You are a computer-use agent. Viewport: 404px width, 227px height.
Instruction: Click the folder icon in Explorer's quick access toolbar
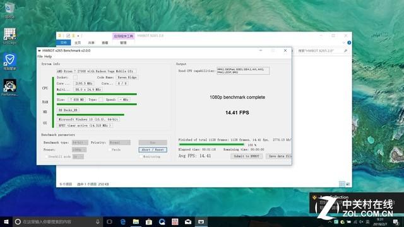click(60, 36)
